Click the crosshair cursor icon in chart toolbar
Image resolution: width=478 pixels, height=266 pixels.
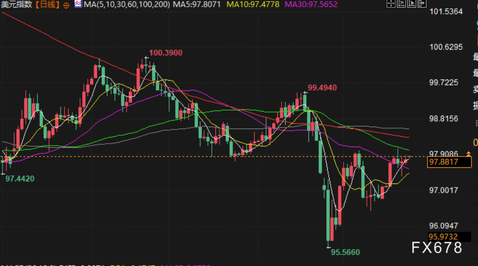391,3
